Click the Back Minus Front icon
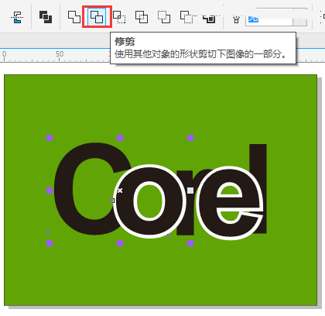This screenshot has width=325, height=316. coord(186,17)
